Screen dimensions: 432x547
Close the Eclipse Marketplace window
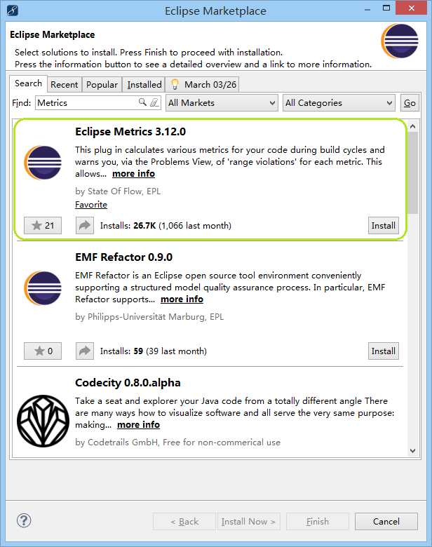[411, 8]
